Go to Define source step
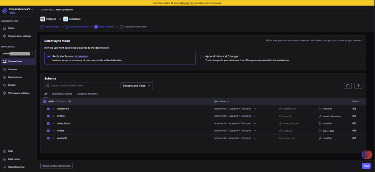The height and width of the screenshot is (172, 375). click(50, 27)
